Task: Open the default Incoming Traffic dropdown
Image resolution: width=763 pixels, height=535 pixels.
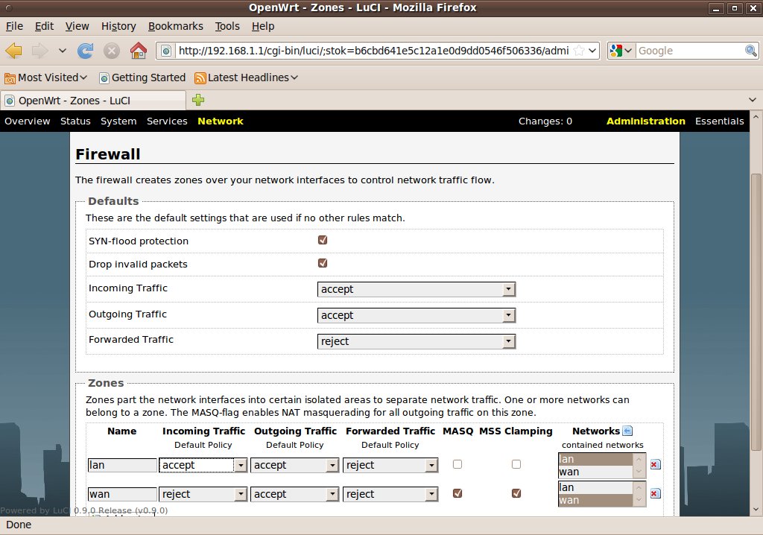Action: coord(416,289)
